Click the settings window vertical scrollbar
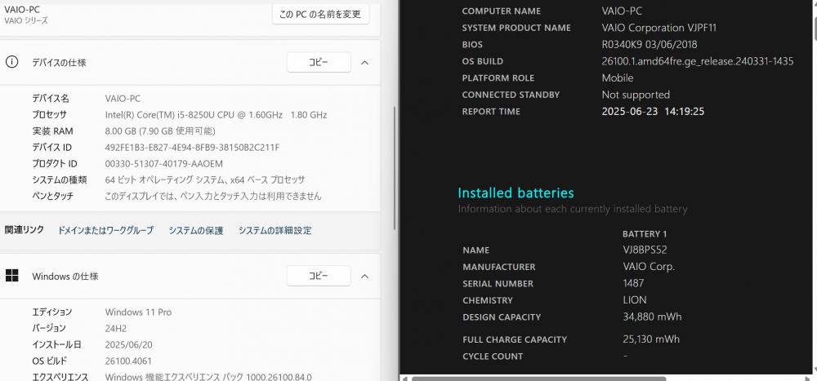This screenshot has height=381, width=817. click(395, 168)
